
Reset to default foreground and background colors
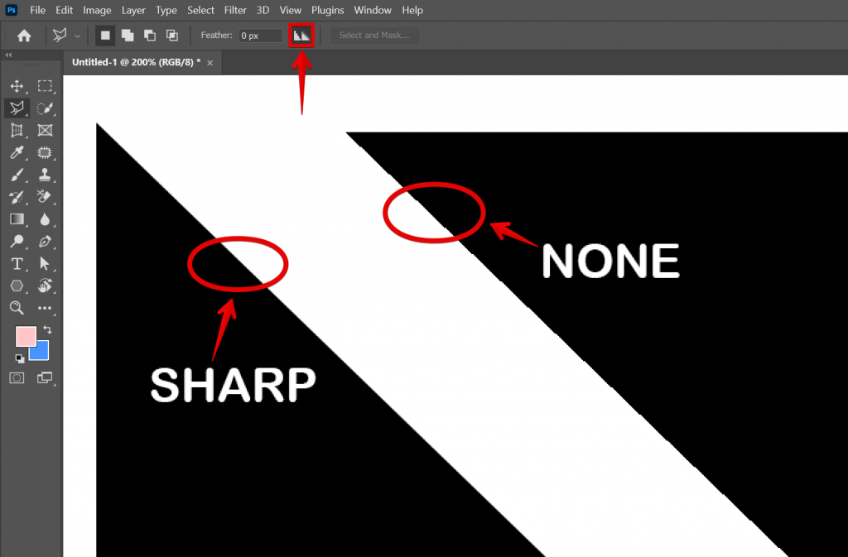(20, 358)
